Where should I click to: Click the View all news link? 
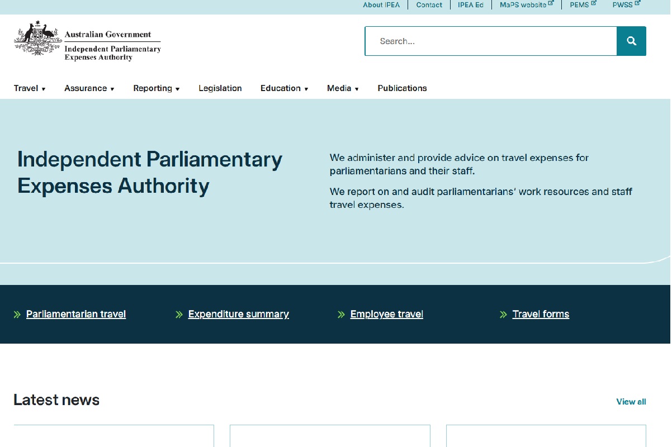(631, 401)
